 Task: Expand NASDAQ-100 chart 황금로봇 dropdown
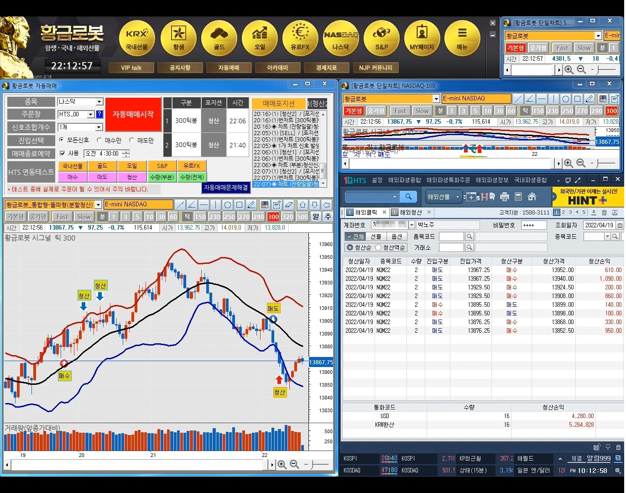(x=437, y=99)
